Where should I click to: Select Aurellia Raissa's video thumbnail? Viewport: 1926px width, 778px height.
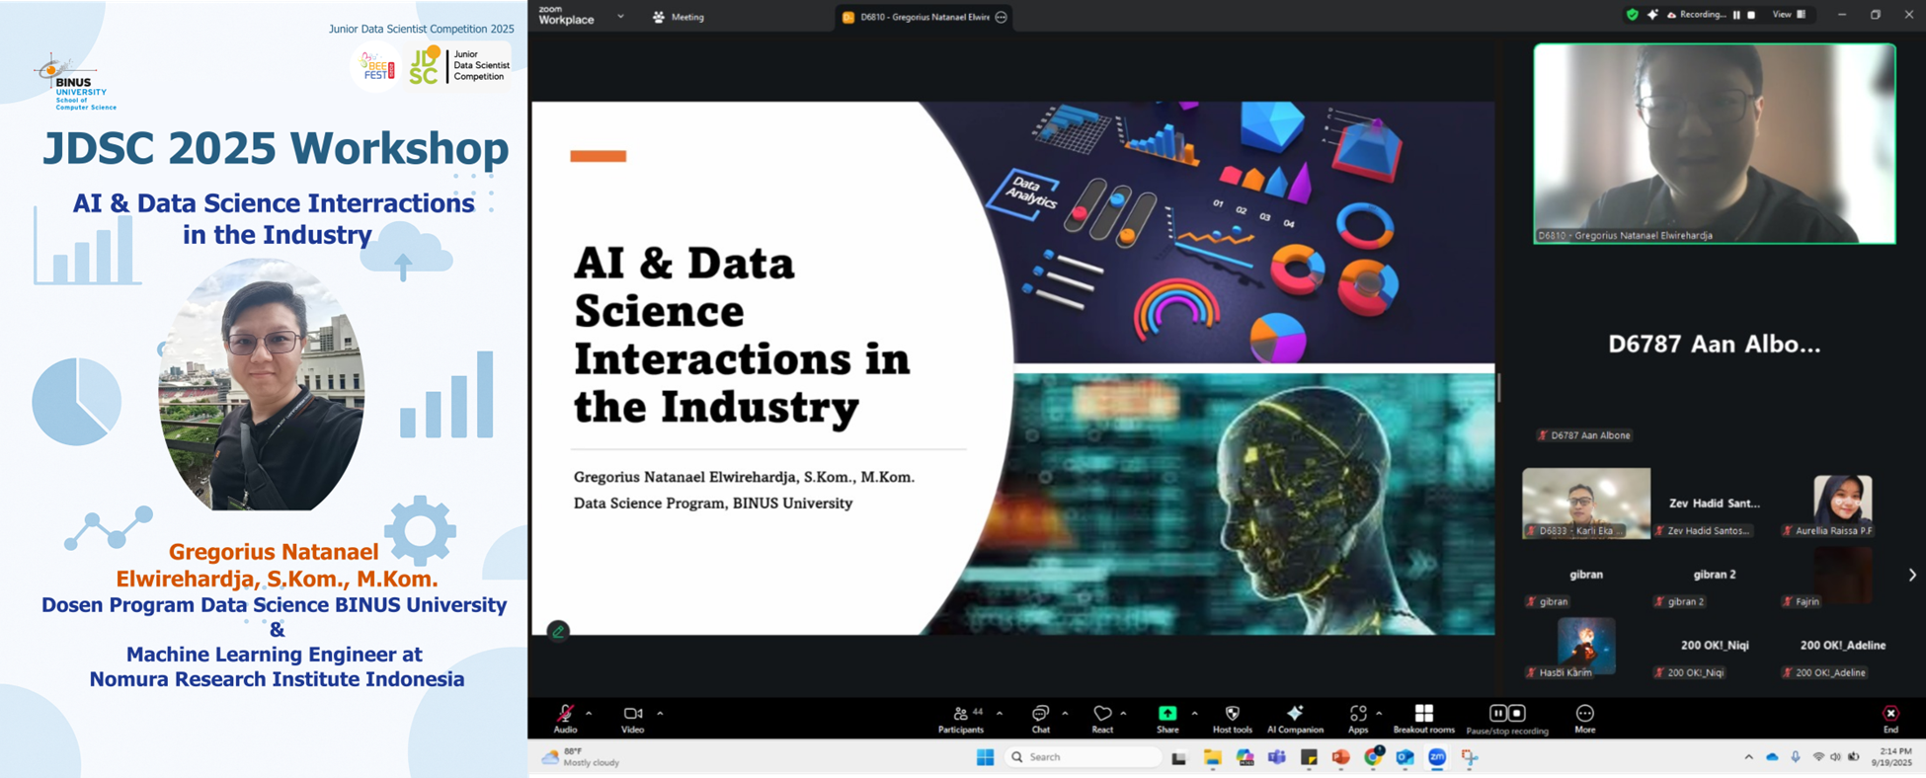pos(1842,503)
